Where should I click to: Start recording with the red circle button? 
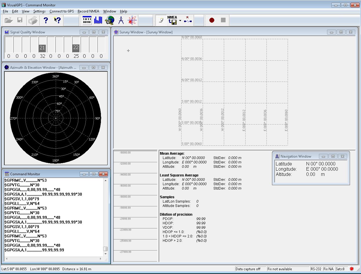click(x=212, y=20)
